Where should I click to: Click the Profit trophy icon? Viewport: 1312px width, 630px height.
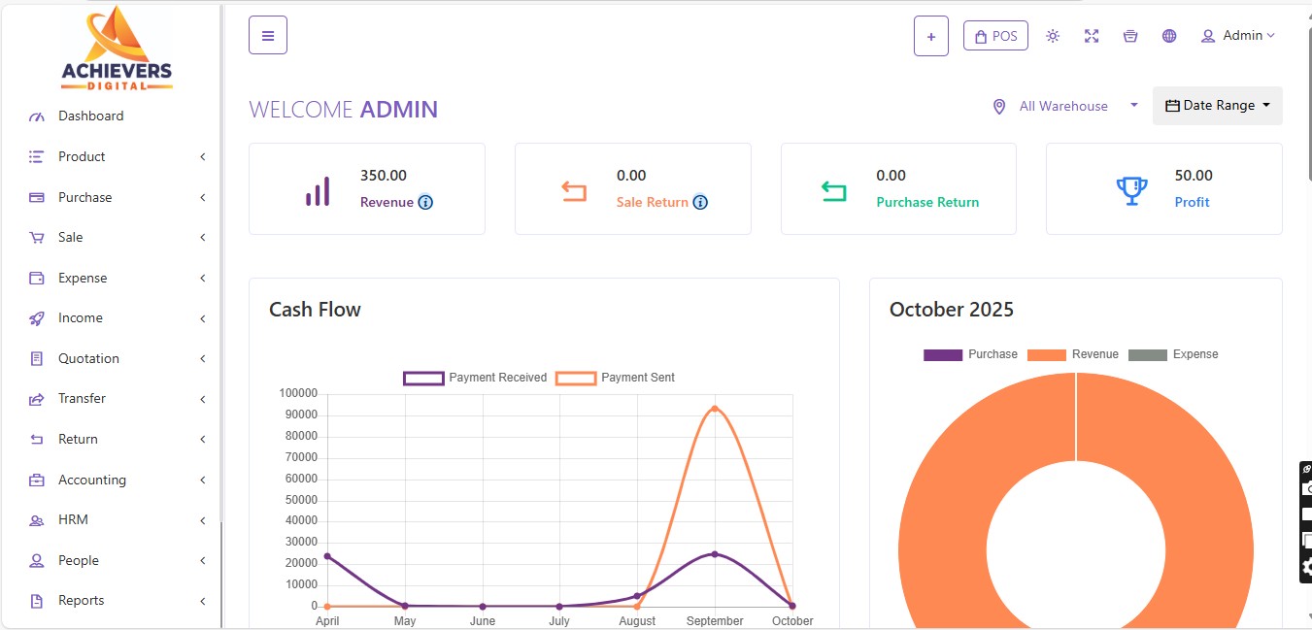1130,189
